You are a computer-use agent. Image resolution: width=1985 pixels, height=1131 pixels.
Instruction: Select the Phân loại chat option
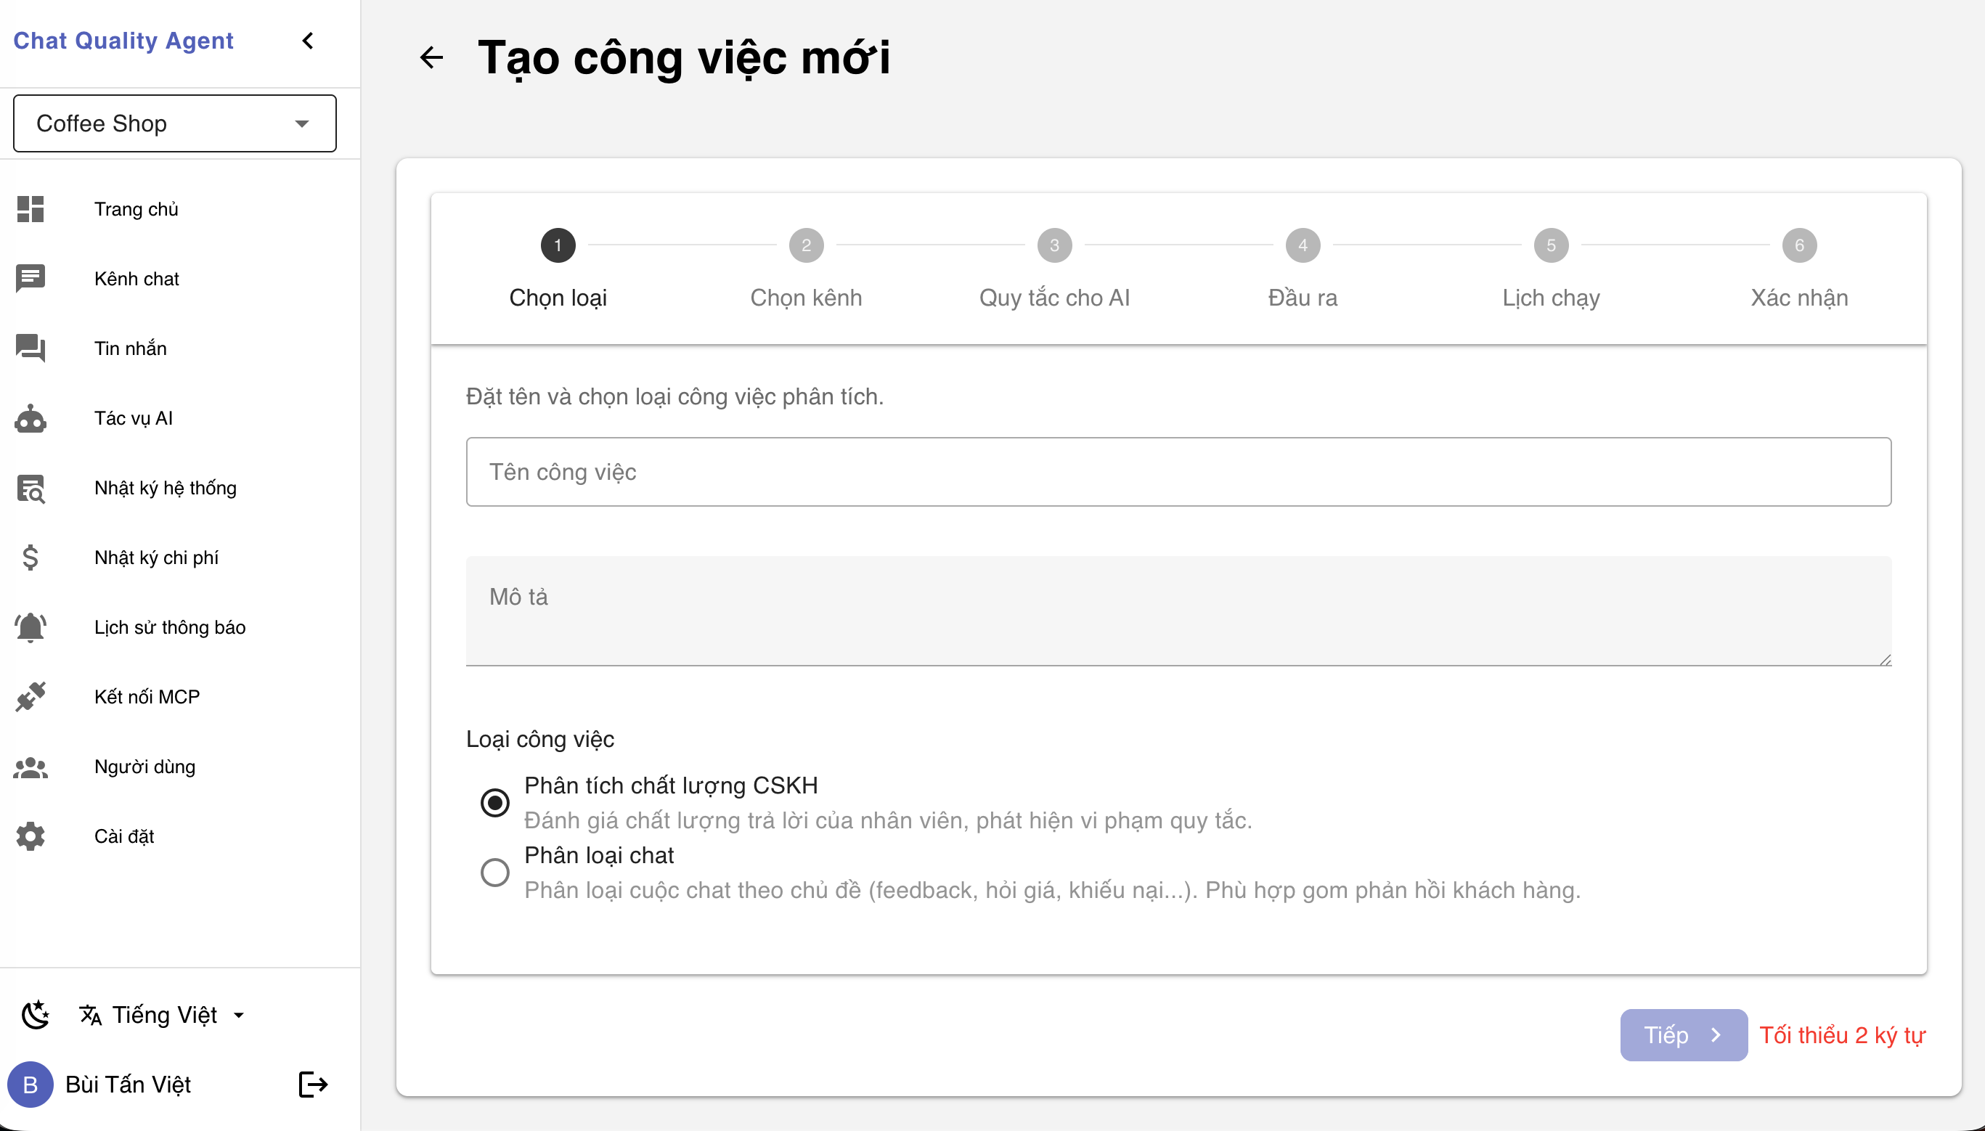495,873
